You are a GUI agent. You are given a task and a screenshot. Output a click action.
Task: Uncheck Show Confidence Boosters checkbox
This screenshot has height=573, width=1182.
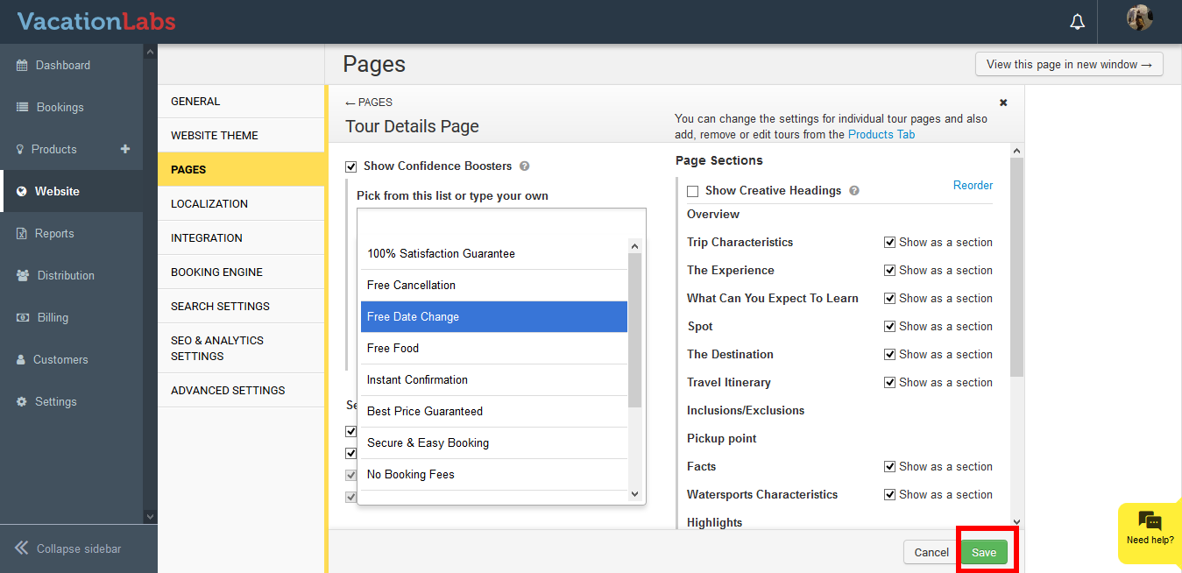(351, 166)
